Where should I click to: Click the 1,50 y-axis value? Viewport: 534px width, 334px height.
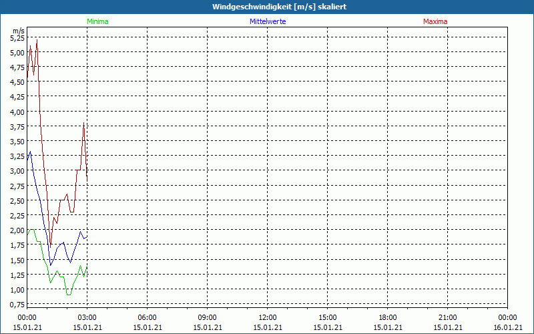[x=17, y=260]
